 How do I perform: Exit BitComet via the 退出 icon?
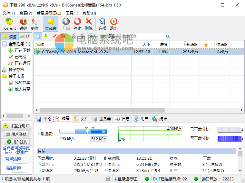(113, 24)
